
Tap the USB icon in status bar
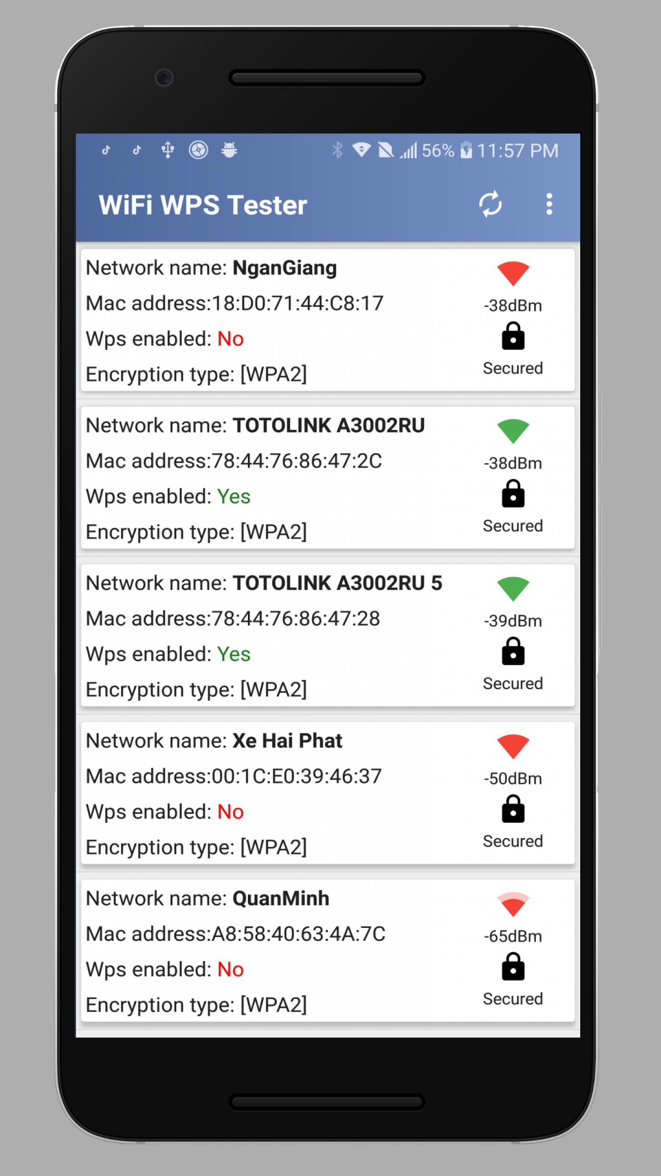coord(168,150)
